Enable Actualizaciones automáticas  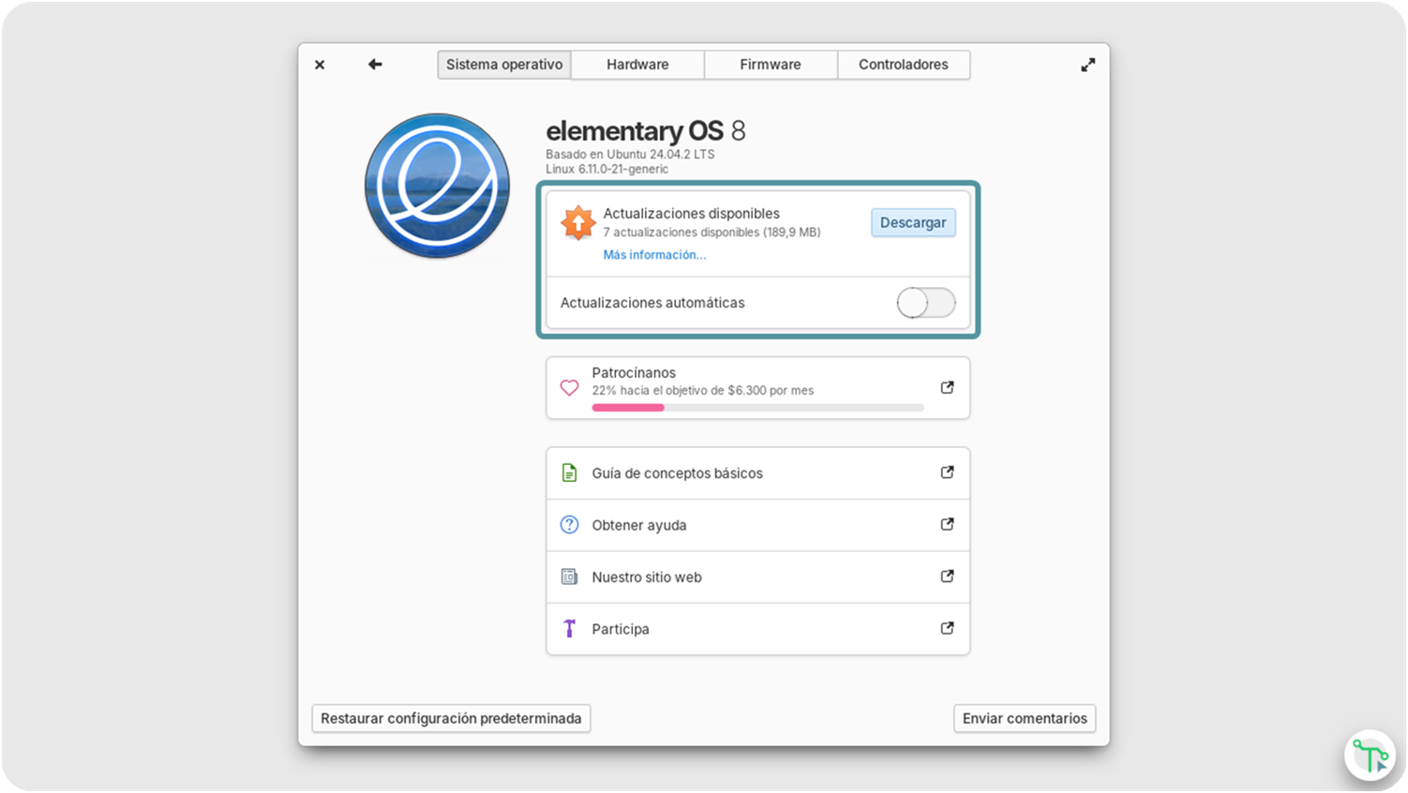pyautogui.click(x=926, y=302)
